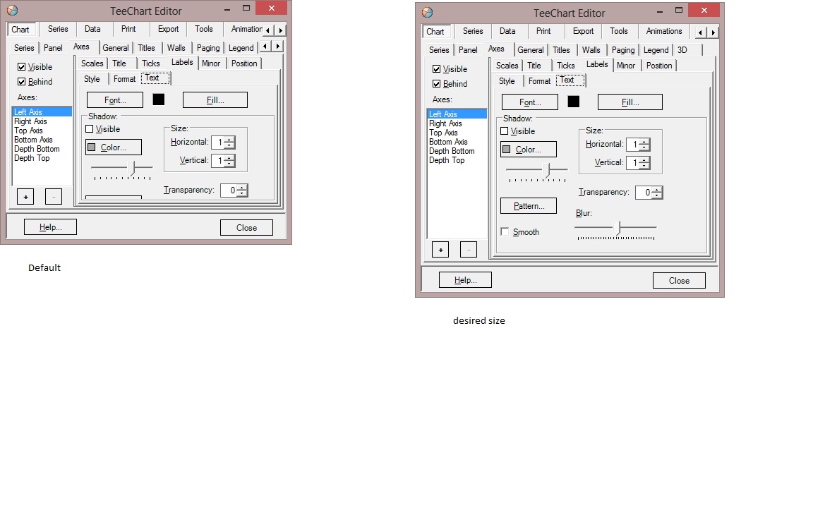813x508 pixels.
Task: Click the second-row tab-scroll right arrow in the left window
Action: point(278,47)
